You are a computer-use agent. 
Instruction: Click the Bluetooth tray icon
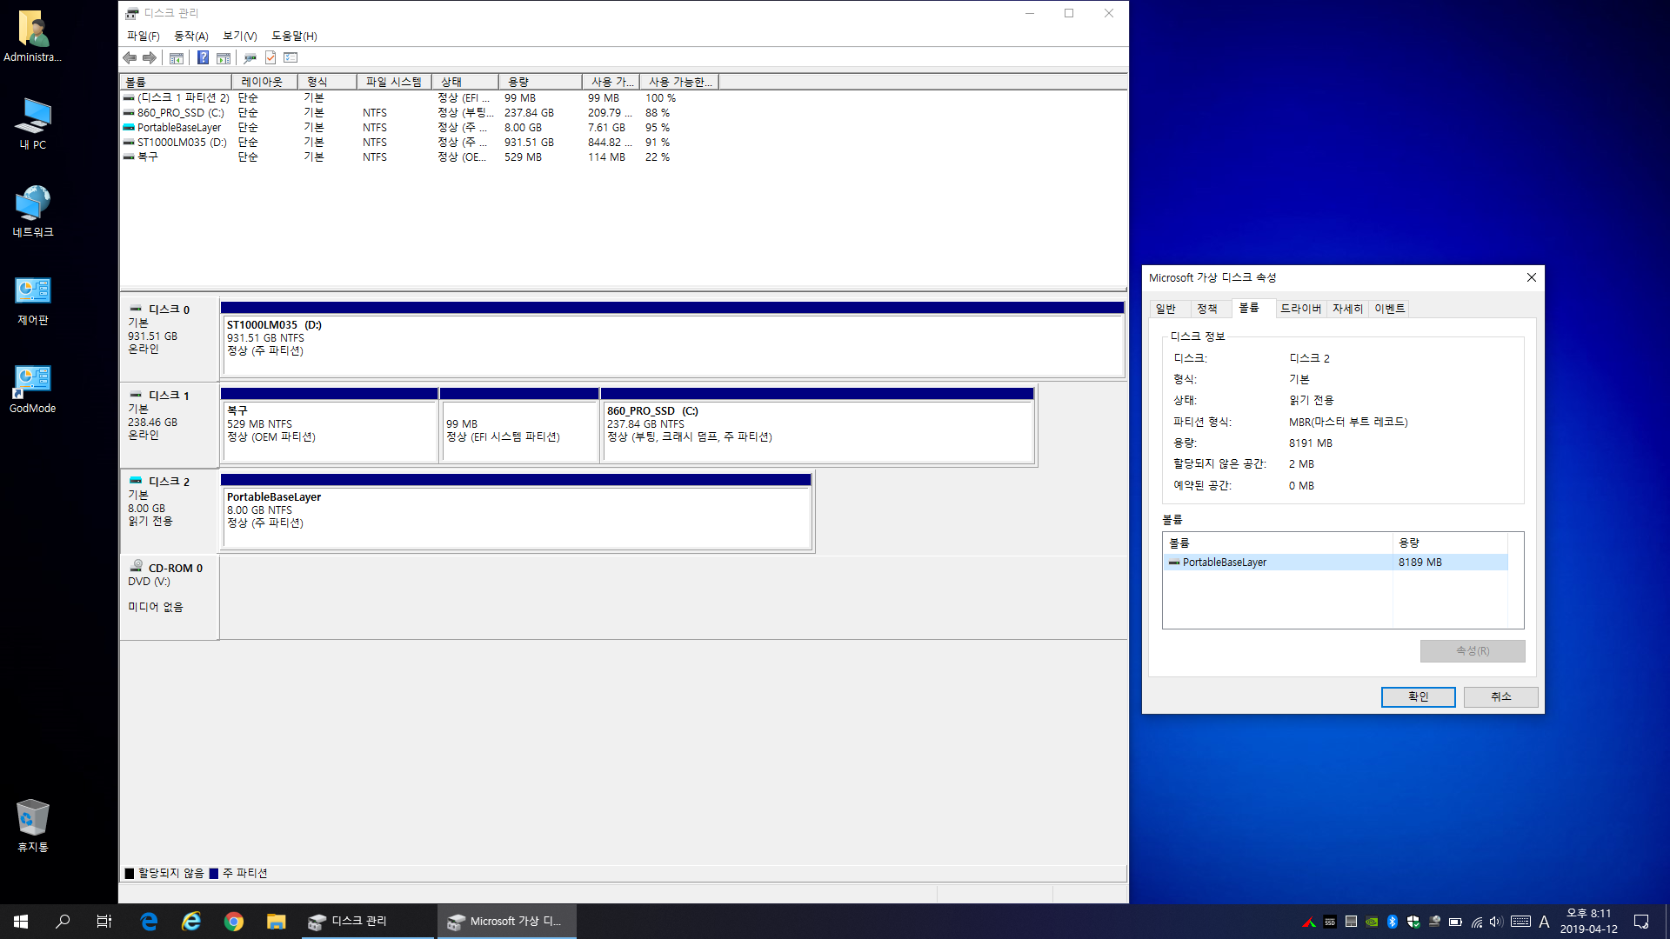click(x=1393, y=922)
